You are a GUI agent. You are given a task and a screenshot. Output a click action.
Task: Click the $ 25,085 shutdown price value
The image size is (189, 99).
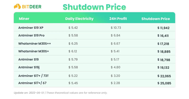pos(164,83)
